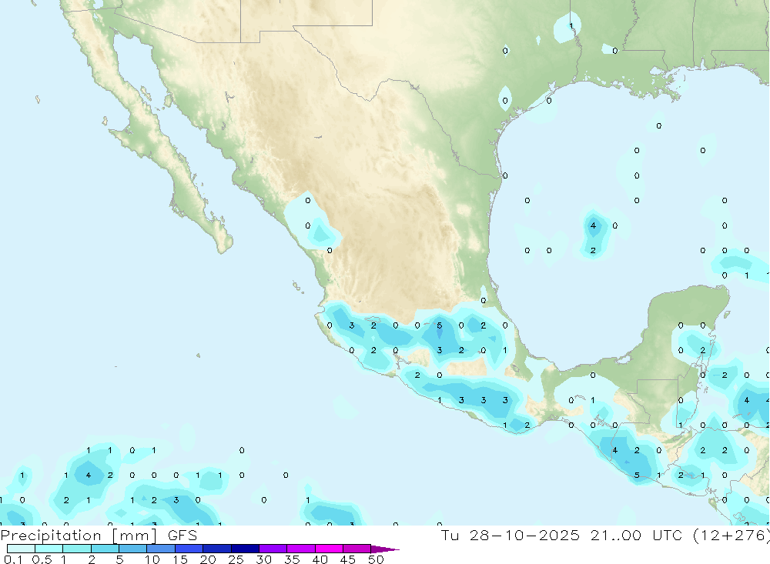Click the arrow tip beyond 50 on legend
Viewport: 770px width, 564px height.
[x=386, y=549]
